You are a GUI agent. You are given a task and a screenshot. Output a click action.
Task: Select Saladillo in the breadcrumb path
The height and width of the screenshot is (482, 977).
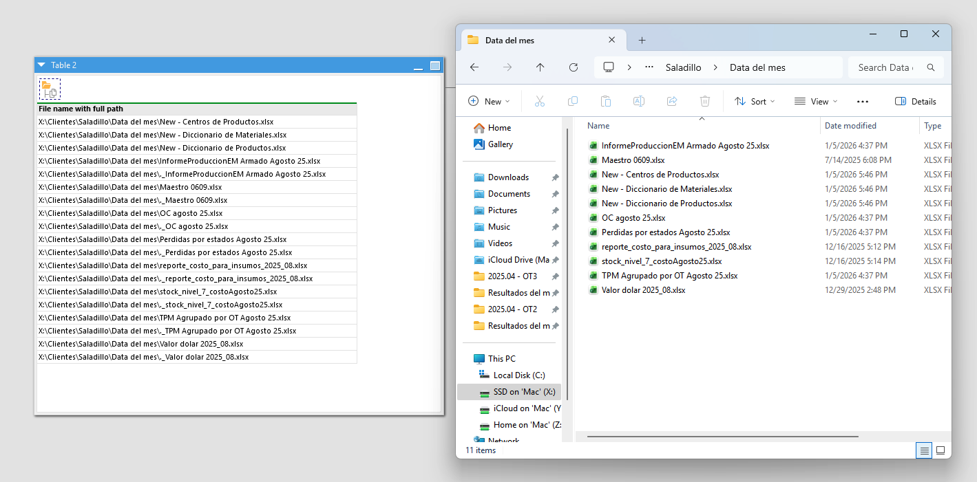(683, 67)
